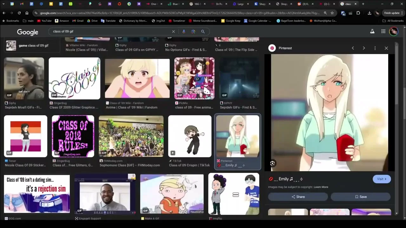This screenshot has height=228, width=406.
Task: Open the Sepideh Moafi GIFs Giphy thumbnail
Action: (24, 79)
